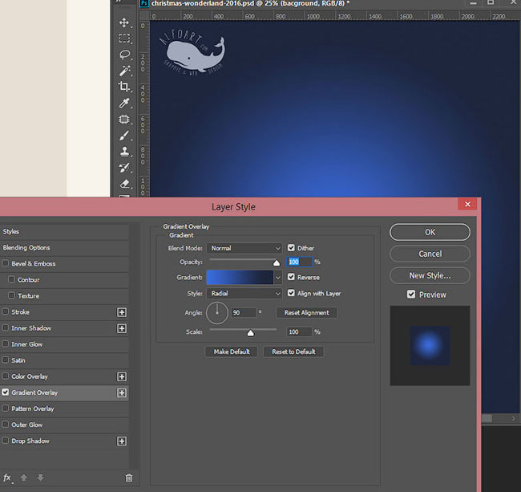Image resolution: width=521 pixels, height=492 pixels.
Task: Click the trash icon in Layer Style
Action: point(128,478)
